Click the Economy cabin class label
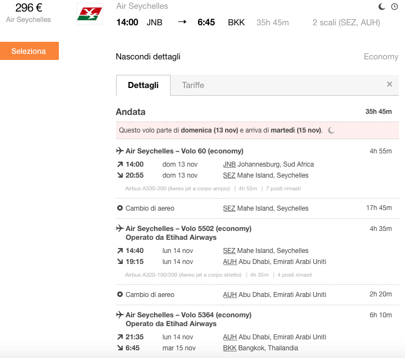Image resolution: width=405 pixels, height=358 pixels. [381, 57]
